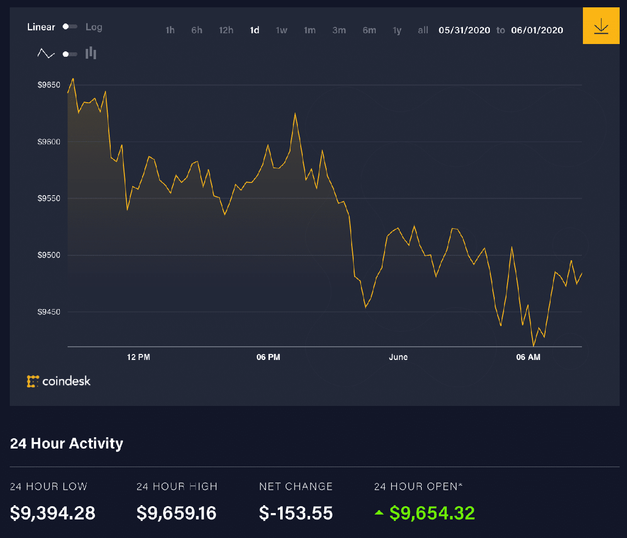Click the green up arrow indicator
The width and height of the screenshot is (627, 538).
379,513
